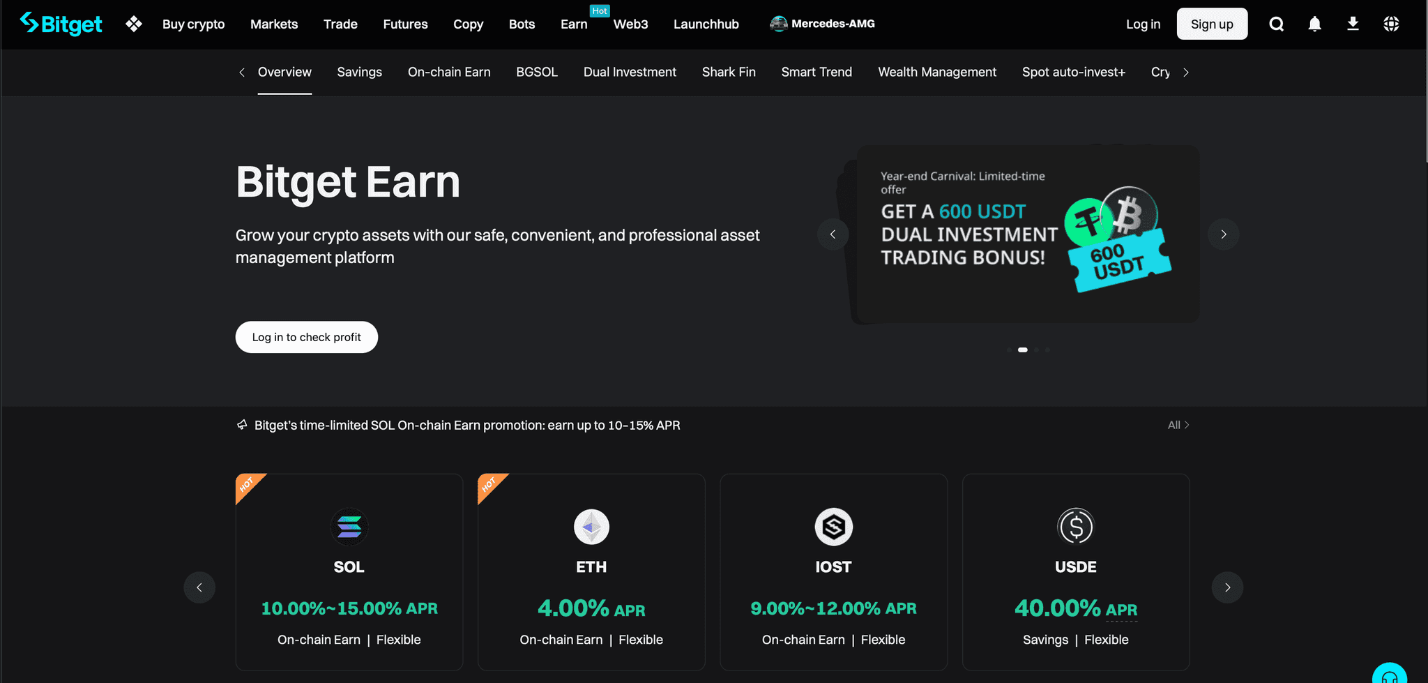
Task: Open the Earn menu
Action: pos(574,24)
